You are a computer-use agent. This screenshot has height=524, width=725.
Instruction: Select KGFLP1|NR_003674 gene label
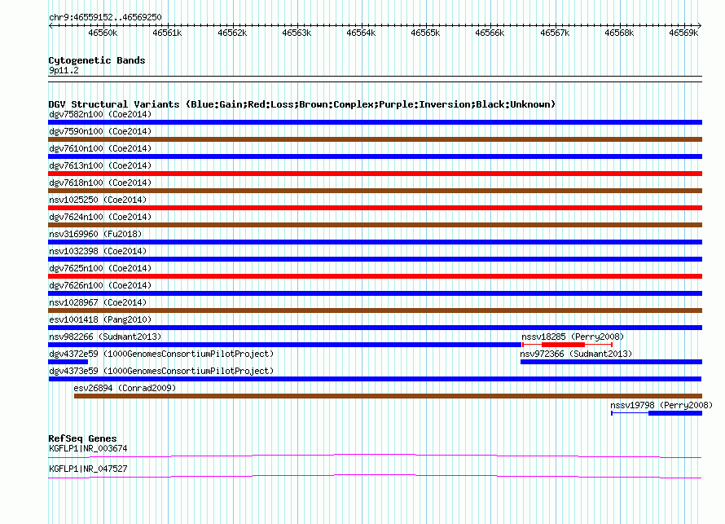tap(88, 448)
